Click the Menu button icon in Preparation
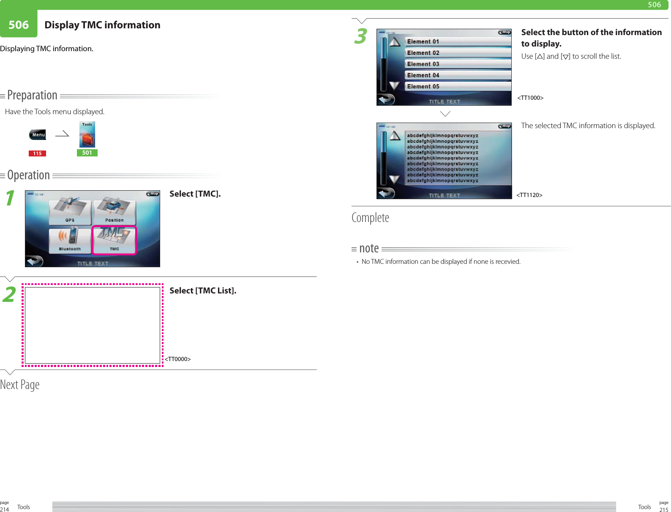 37,135
